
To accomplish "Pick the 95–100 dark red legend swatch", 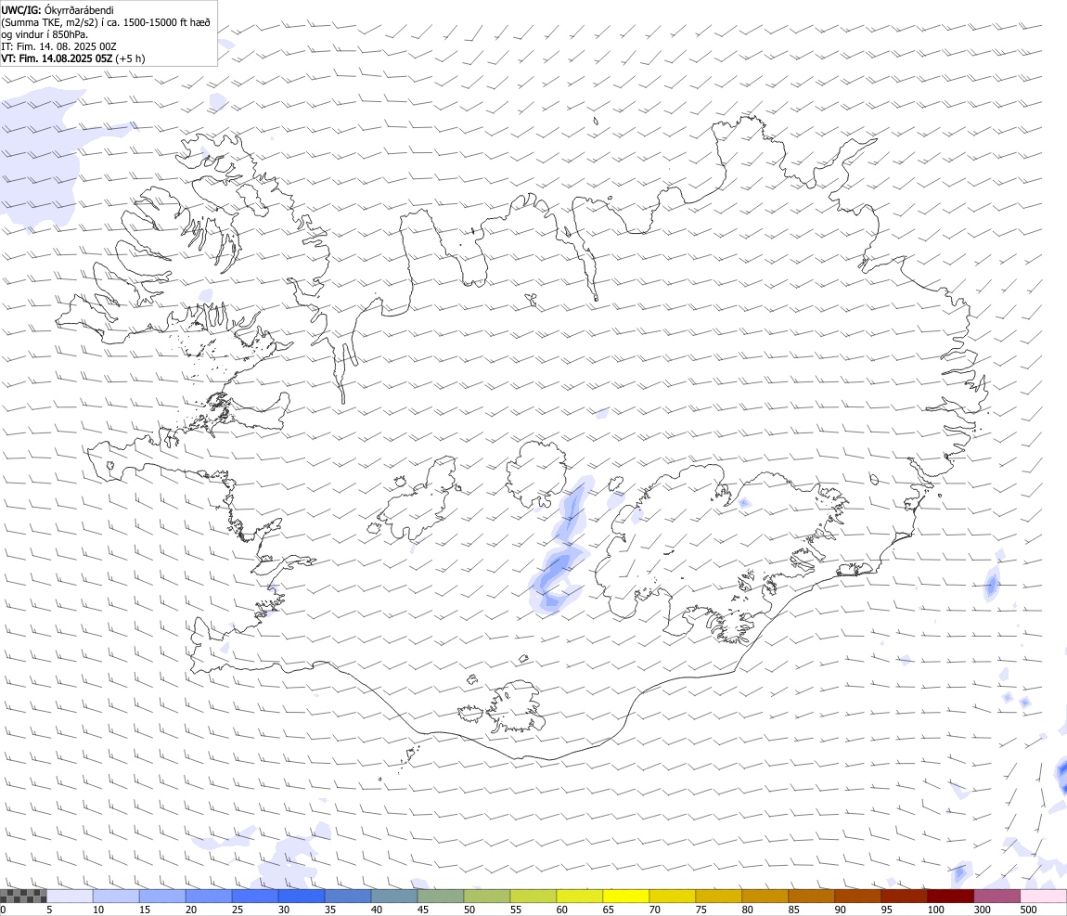I will (x=905, y=896).
